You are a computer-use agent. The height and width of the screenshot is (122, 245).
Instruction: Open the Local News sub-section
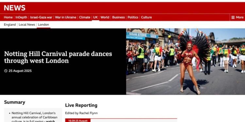click(27, 25)
